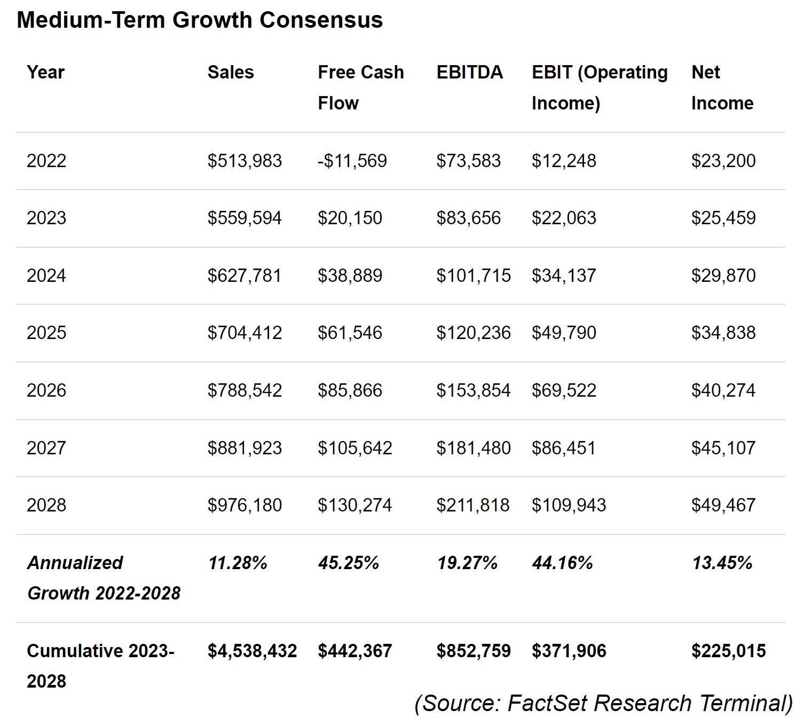Click the EBIT (Operating Income) header
This screenshot has width=804, height=725.
(599, 87)
